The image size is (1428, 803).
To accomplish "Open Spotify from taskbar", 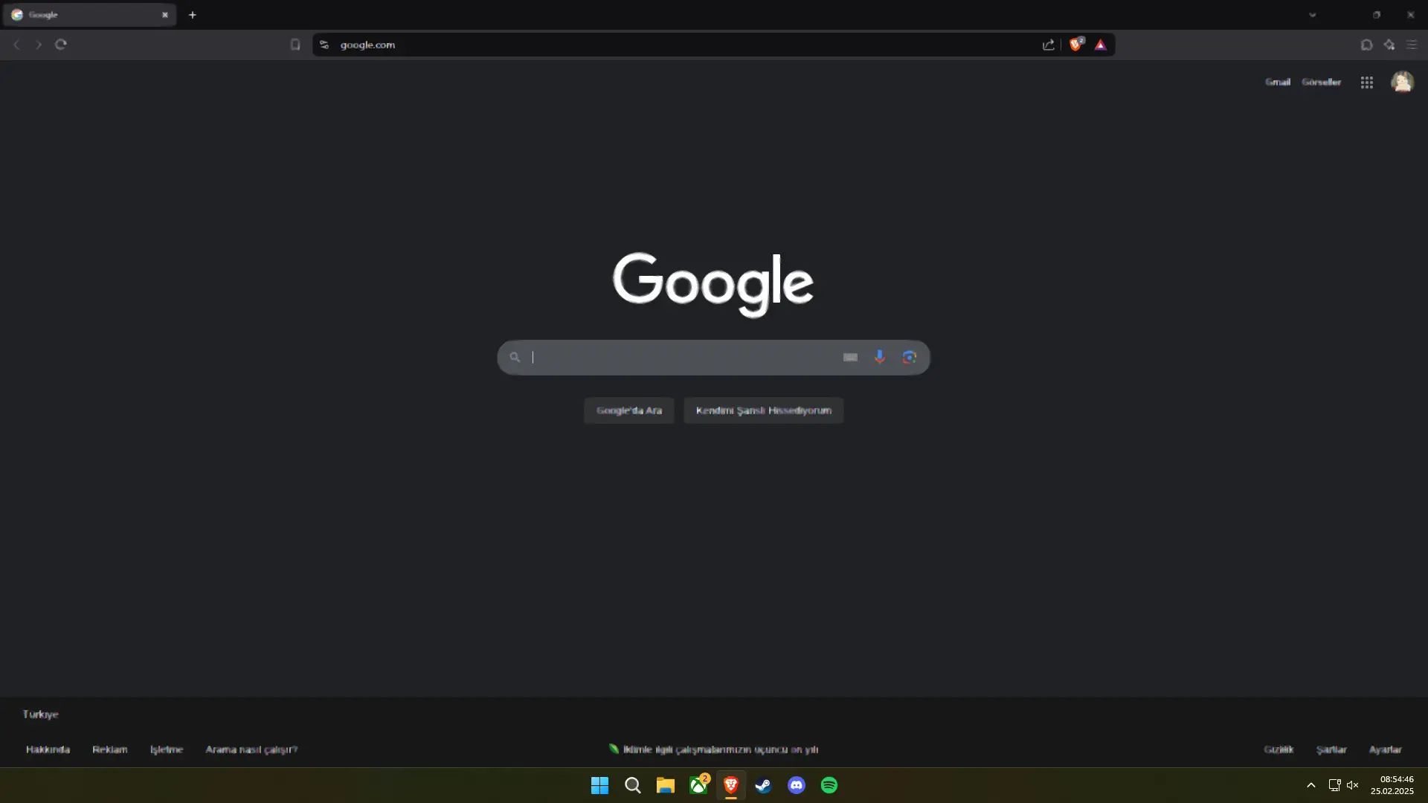I will pyautogui.click(x=829, y=785).
